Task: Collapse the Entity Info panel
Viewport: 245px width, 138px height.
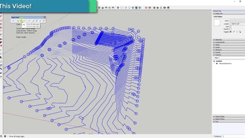Action: coord(229,14)
